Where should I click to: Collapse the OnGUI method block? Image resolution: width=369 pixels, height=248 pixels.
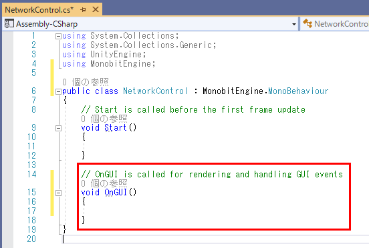58,193
